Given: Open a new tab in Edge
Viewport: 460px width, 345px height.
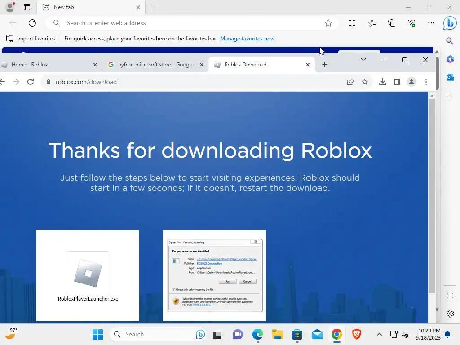Looking at the screenshot, I should coord(153,7).
